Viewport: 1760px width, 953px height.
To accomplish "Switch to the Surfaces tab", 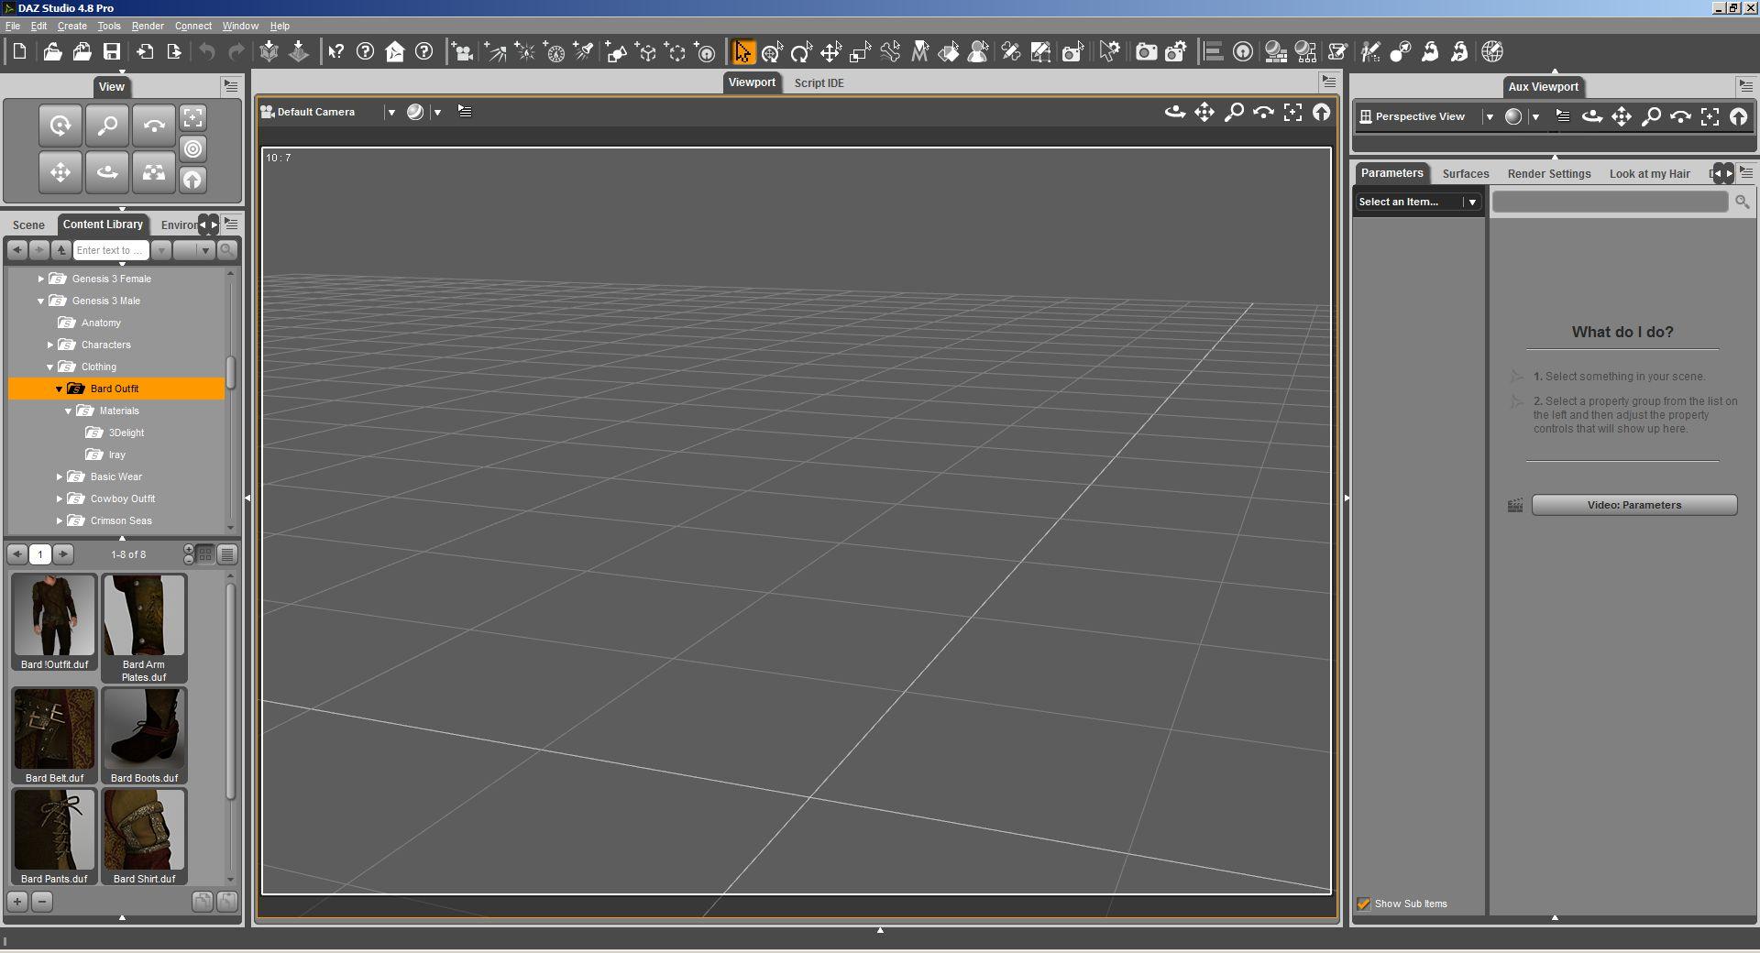I will [x=1465, y=173].
